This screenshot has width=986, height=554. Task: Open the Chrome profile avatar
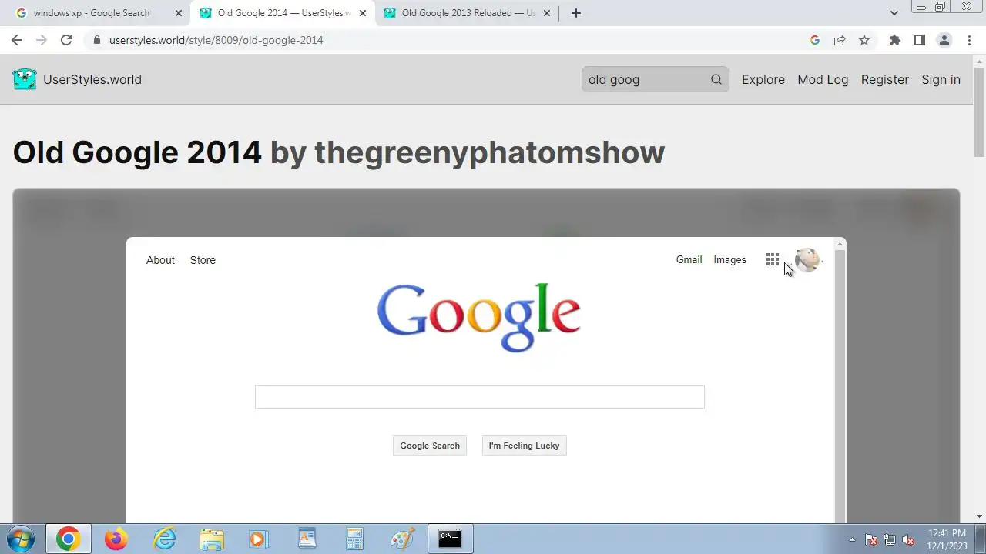tap(944, 40)
